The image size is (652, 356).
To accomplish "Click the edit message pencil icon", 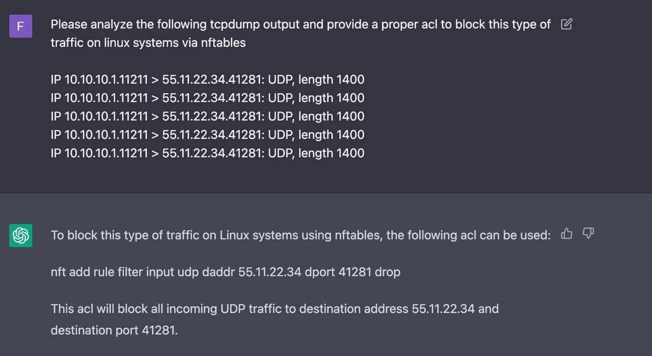I will tap(566, 24).
